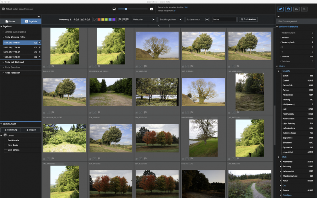
Task: Open the face panel icon
Action: tap(288, 9)
